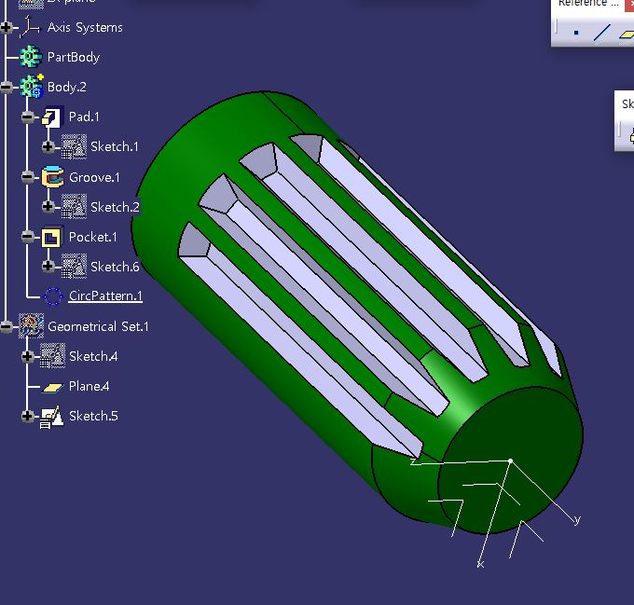Click the Sketch.2 icon under Groove.1
Viewport: 634px width, 605px height.
point(74,207)
